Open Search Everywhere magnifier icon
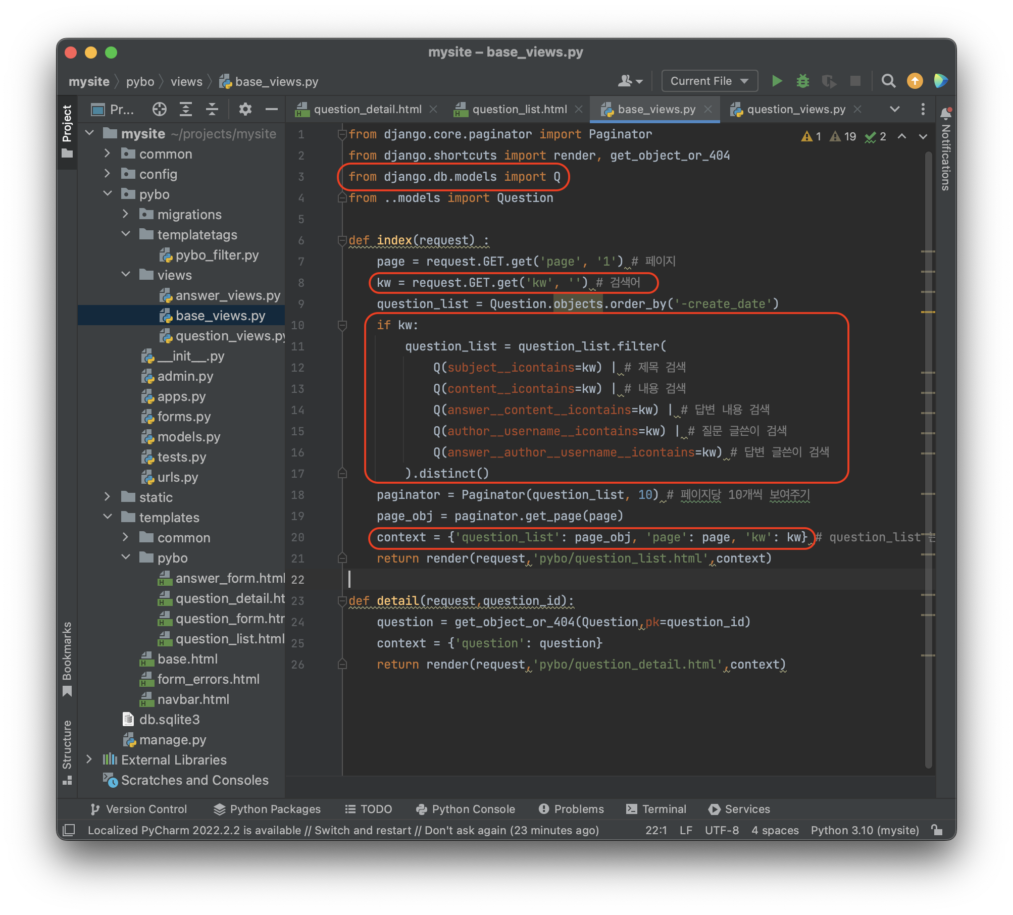Screen dimensions: 1013x915 coord(888,81)
